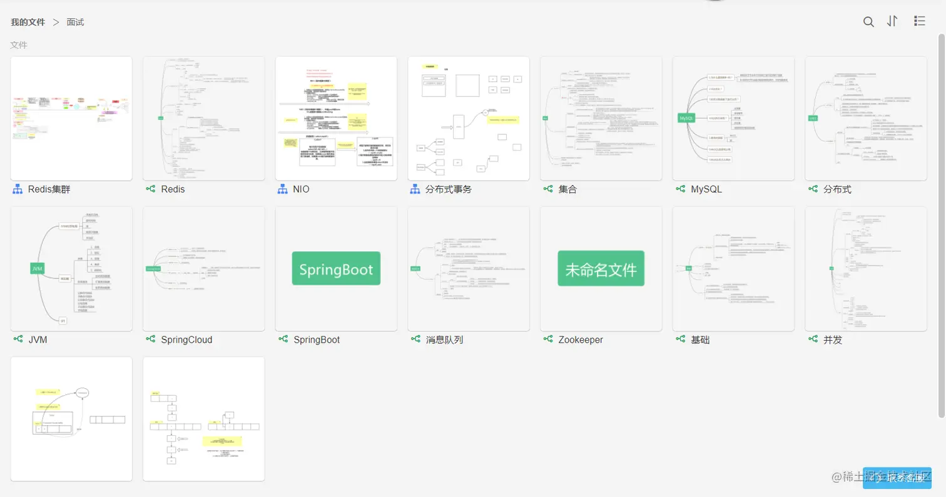Select the file name 并发
The width and height of the screenshot is (946, 497).
[x=833, y=339]
